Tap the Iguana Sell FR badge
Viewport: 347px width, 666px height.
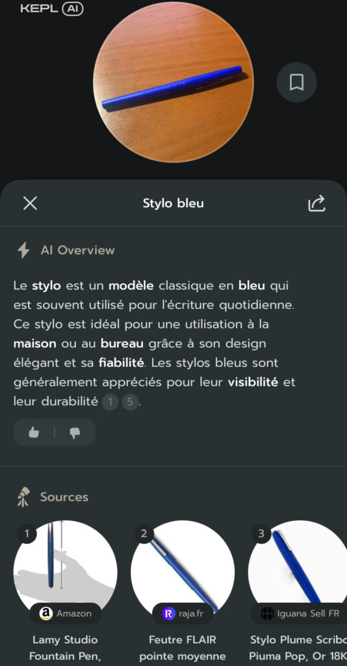[x=299, y=613]
